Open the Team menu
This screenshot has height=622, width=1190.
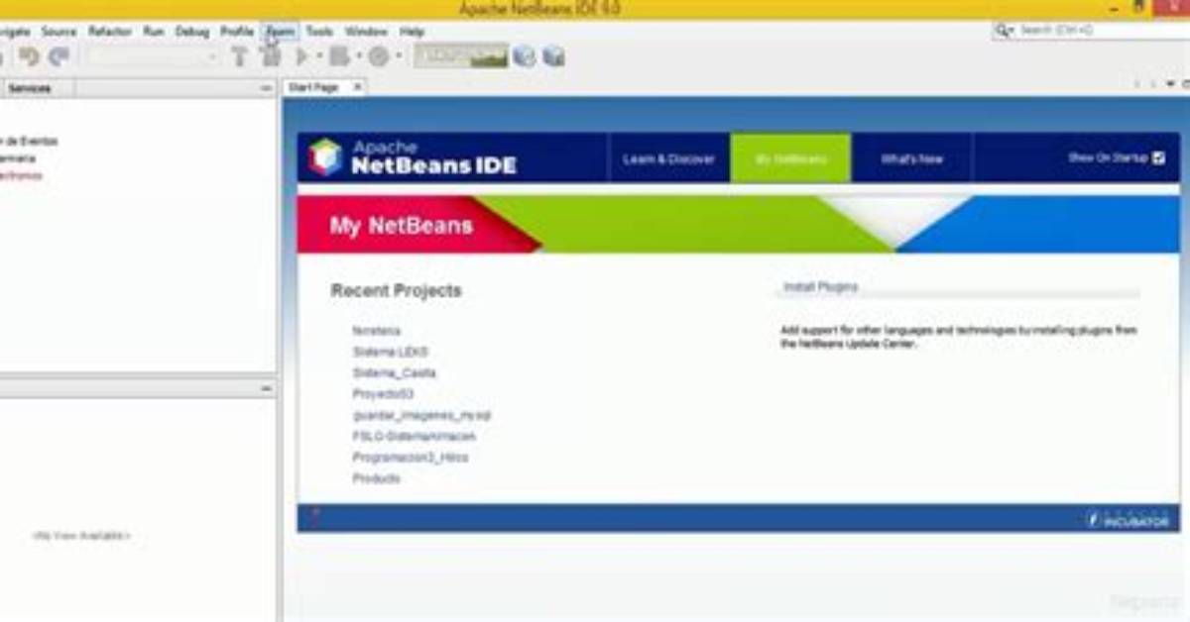281,32
